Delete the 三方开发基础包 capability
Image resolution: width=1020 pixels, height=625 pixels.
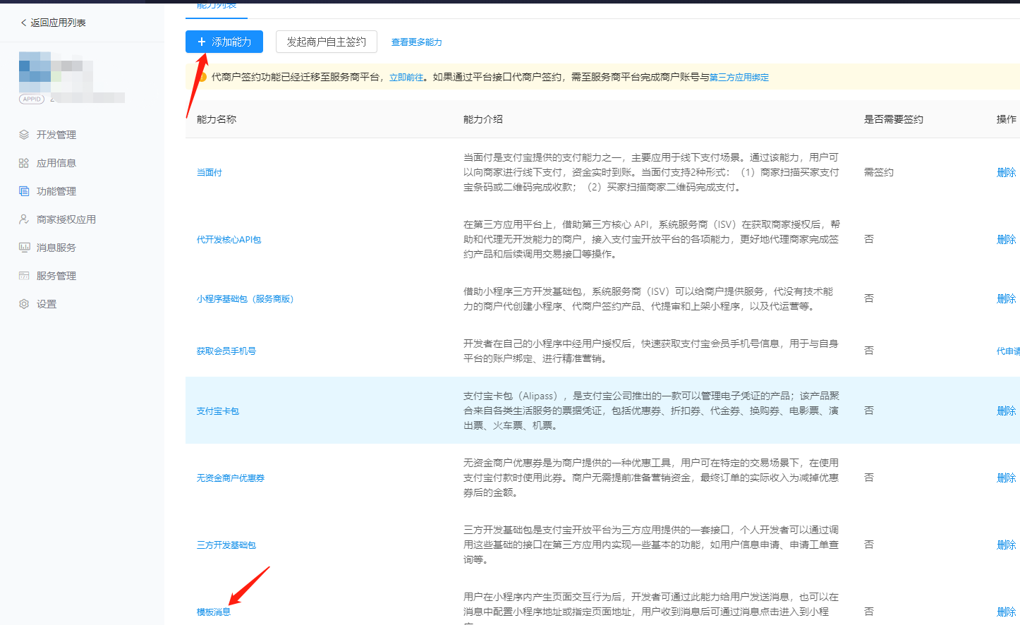1007,545
